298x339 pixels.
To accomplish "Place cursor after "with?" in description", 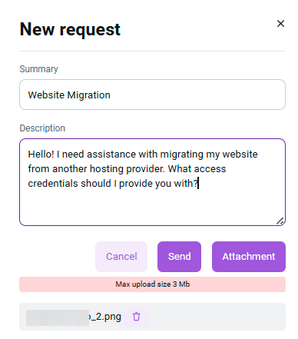I will (x=199, y=184).
